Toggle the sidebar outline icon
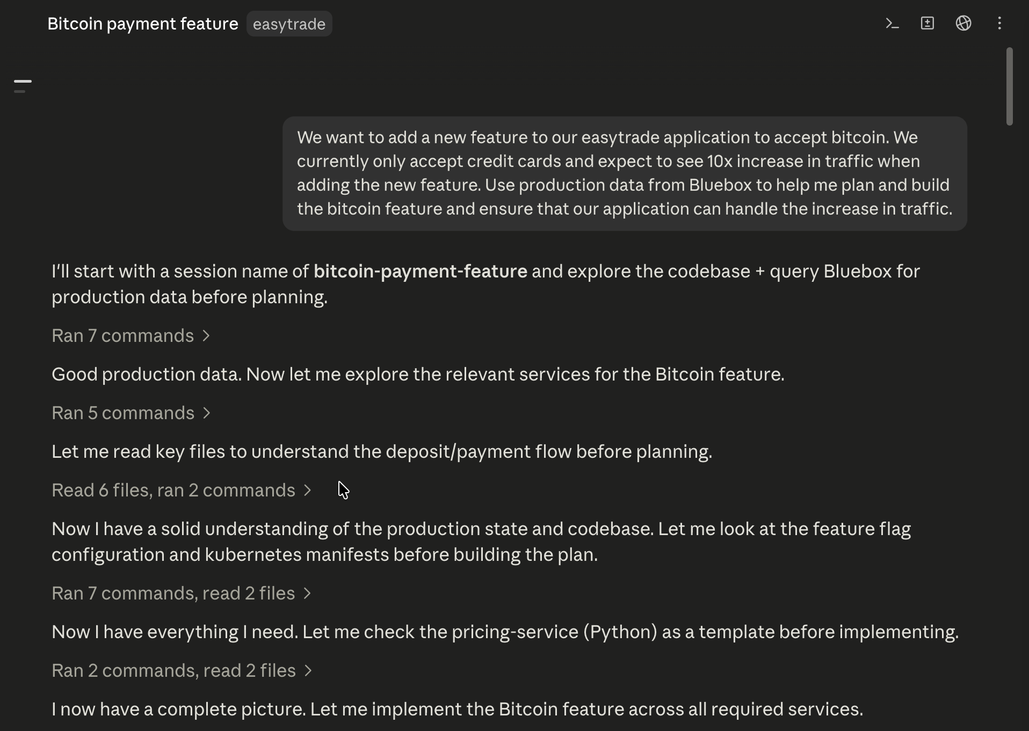Viewport: 1029px width, 731px height. point(23,86)
